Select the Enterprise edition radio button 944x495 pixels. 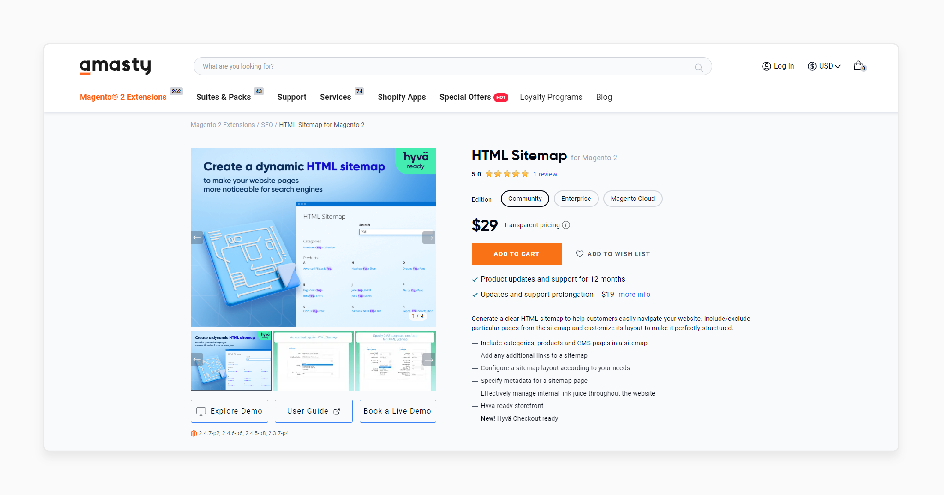[x=575, y=199]
